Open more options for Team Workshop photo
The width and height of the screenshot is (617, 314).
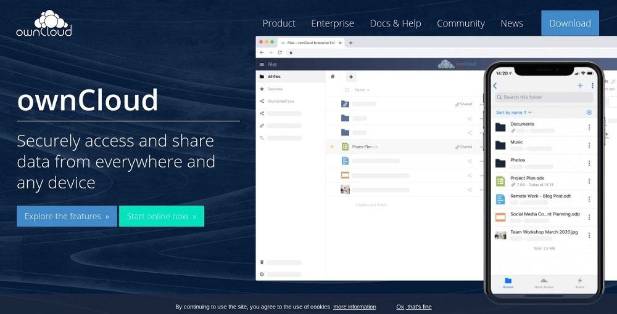click(589, 235)
